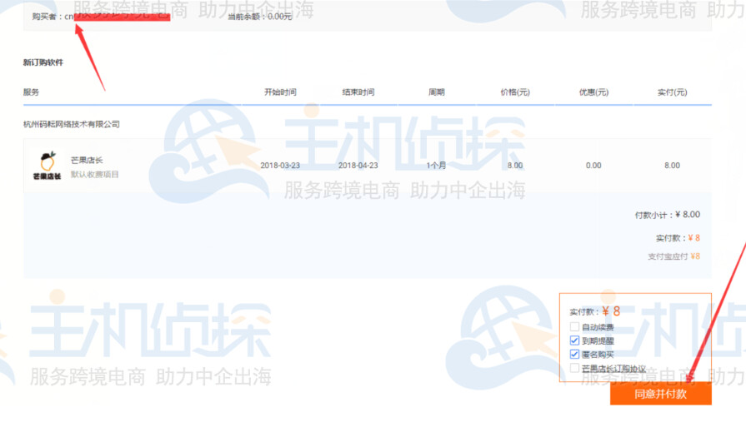This screenshot has width=746, height=437.
Task: Click the 购买者 label
Action: tap(44, 17)
